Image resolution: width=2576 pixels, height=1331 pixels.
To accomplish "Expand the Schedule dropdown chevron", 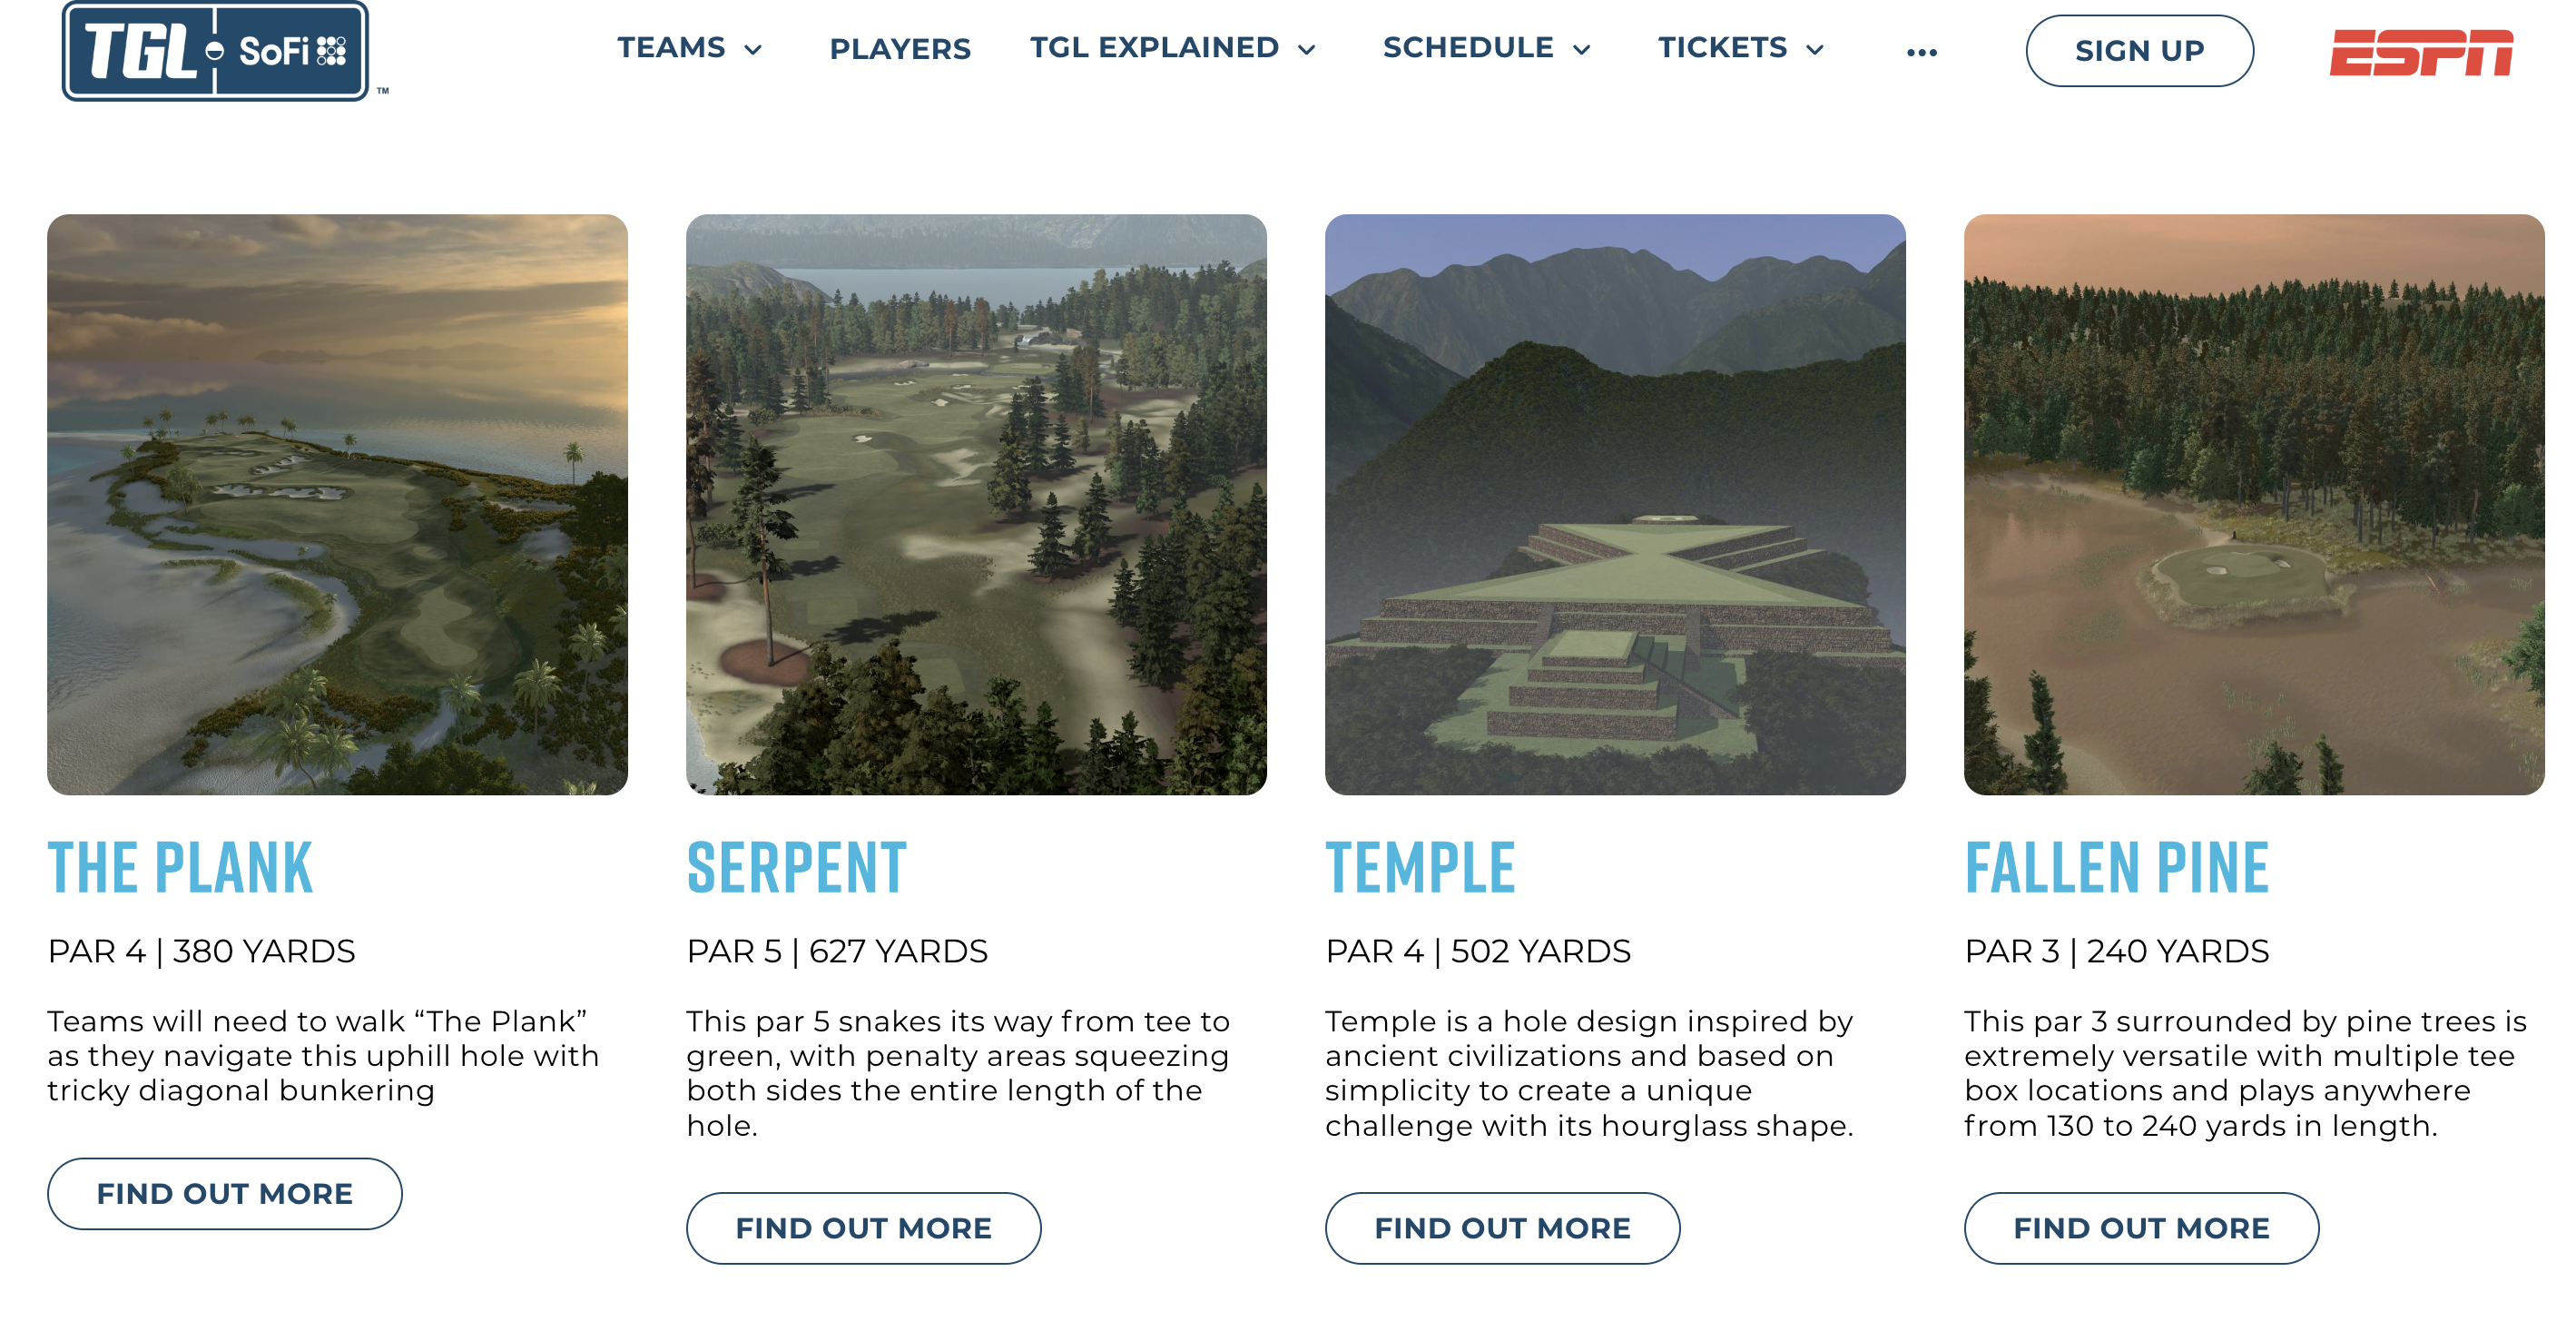I will (x=1582, y=50).
